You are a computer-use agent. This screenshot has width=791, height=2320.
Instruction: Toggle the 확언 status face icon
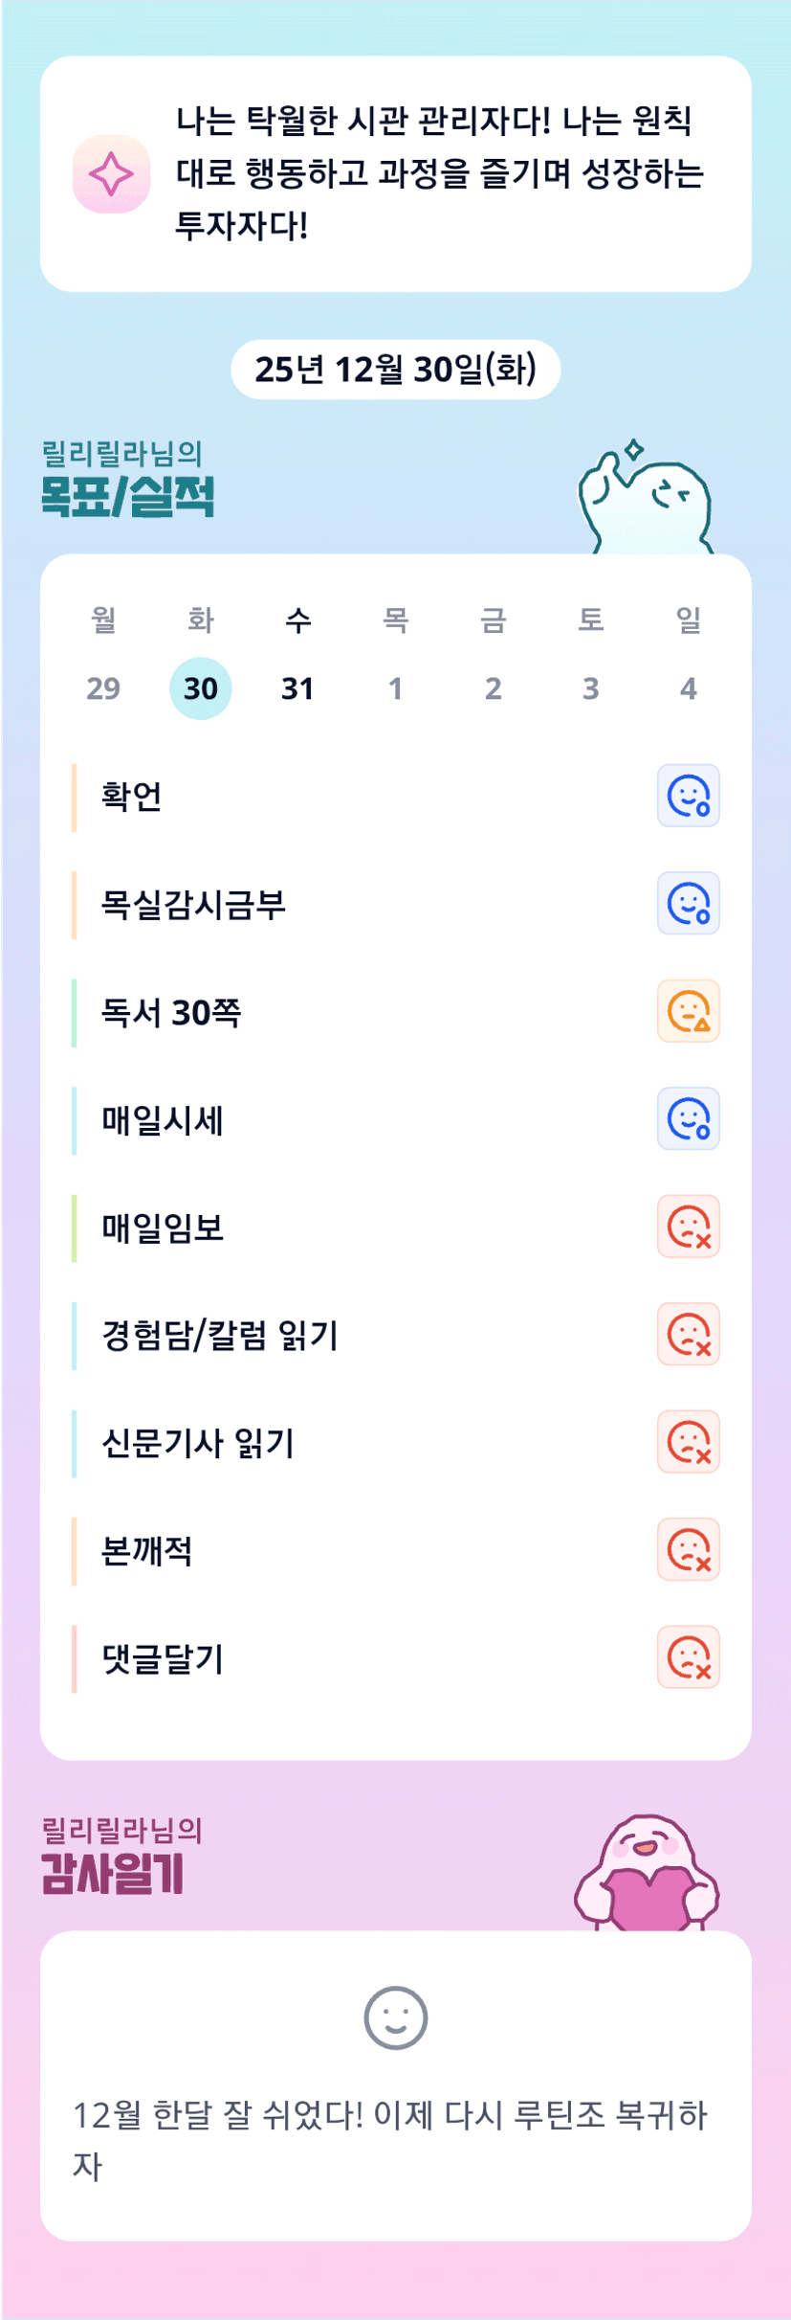pos(688,796)
